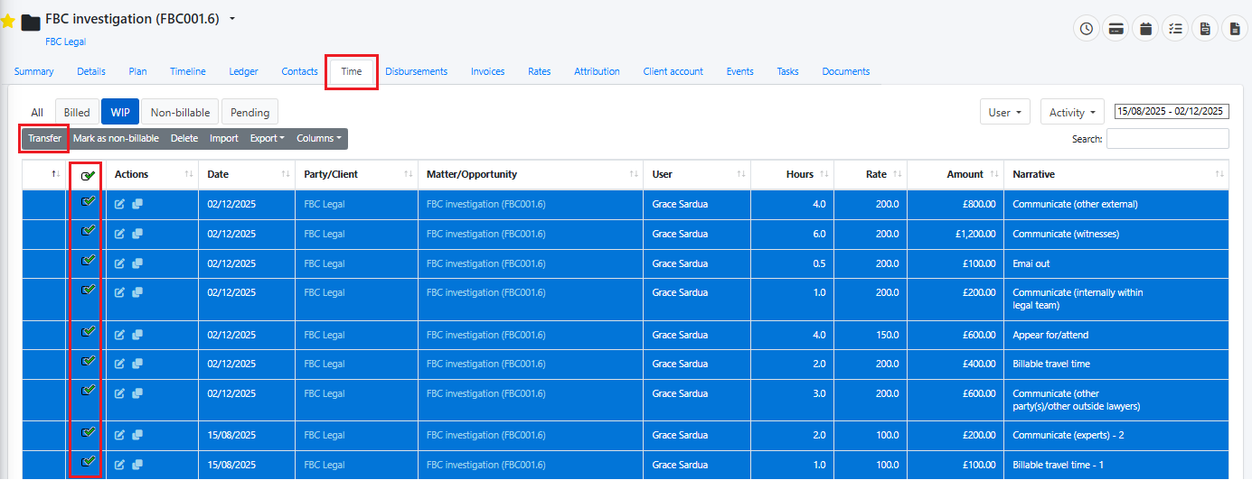The height and width of the screenshot is (480, 1252).
Task: Edit the Communicate (witnesses) entry
Action: (x=120, y=234)
